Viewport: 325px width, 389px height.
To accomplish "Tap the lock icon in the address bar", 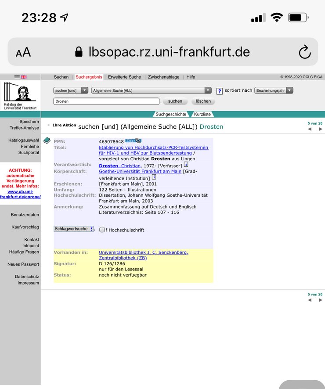I will click(79, 52).
